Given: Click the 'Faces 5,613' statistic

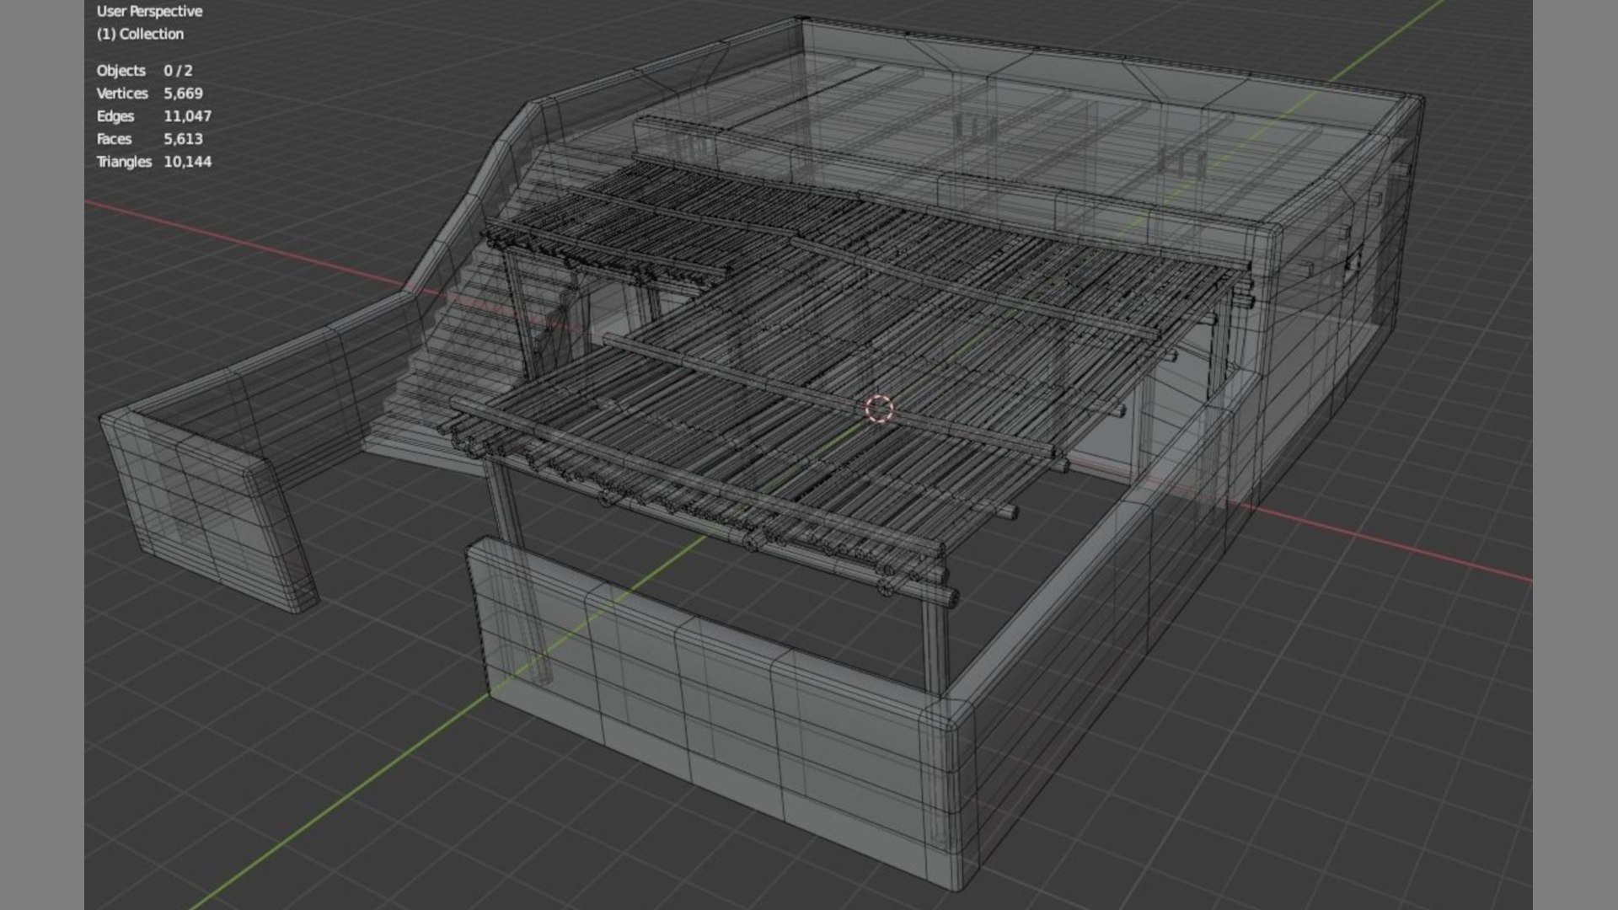Looking at the screenshot, I should pos(149,139).
